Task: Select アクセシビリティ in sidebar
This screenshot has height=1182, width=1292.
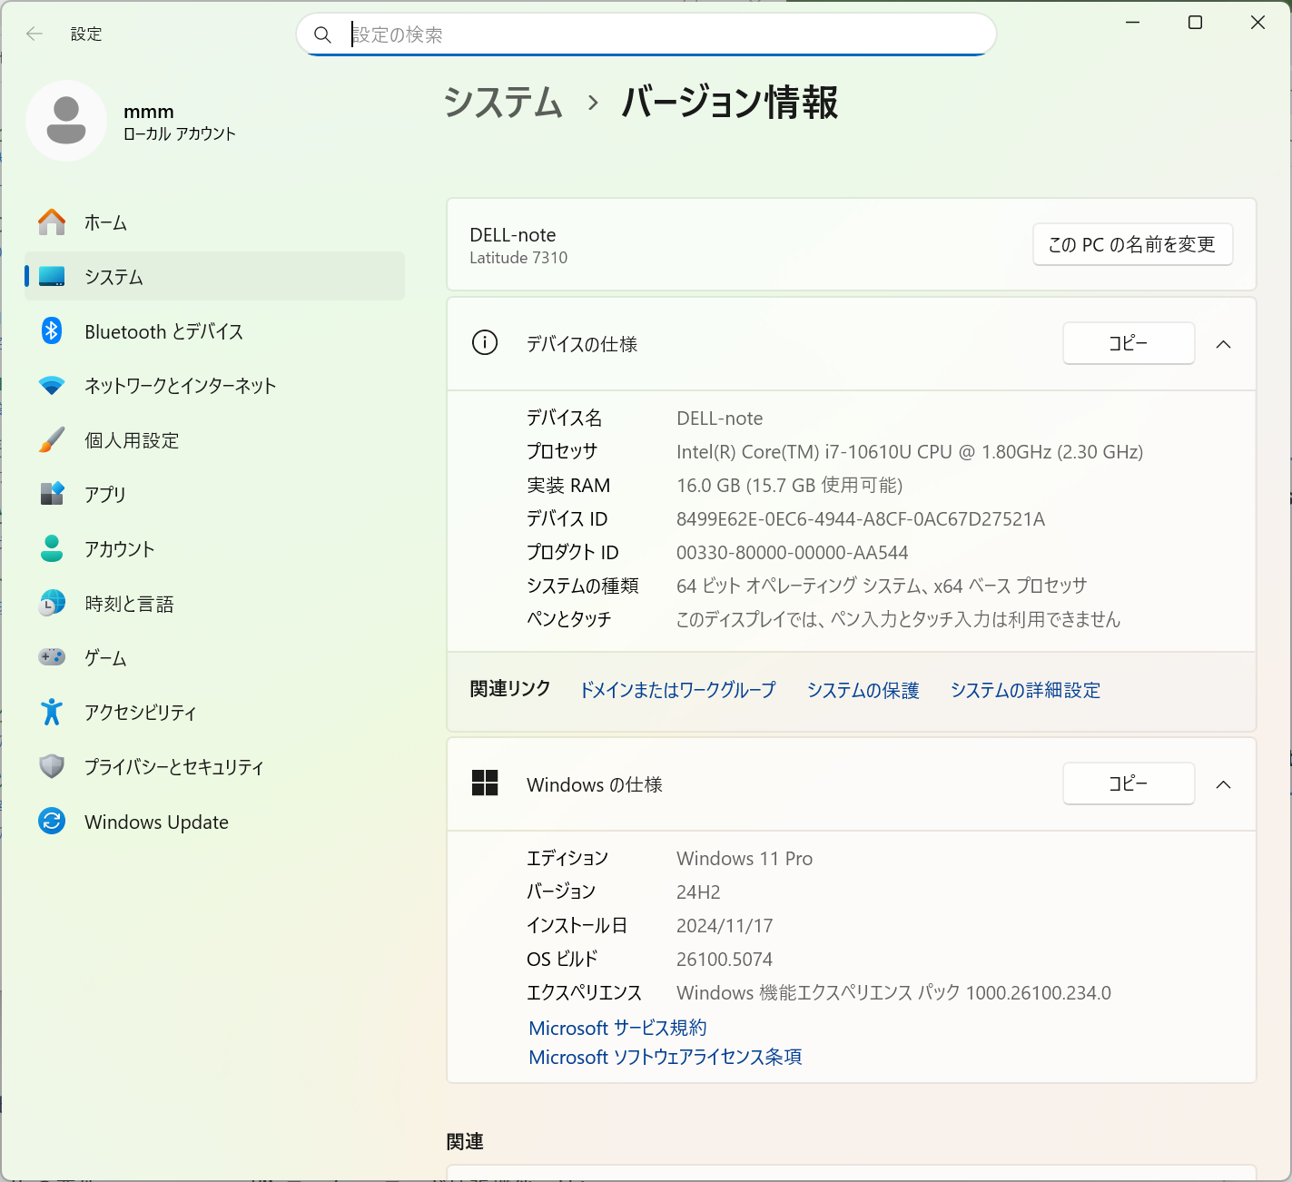Action: coord(214,713)
